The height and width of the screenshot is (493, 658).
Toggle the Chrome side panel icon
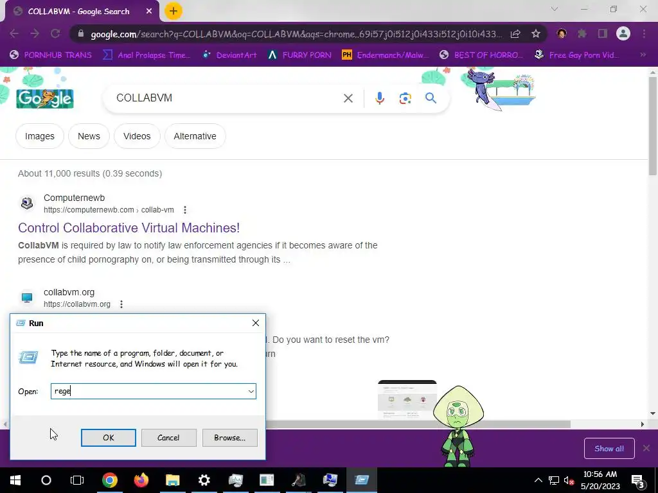[603, 33]
